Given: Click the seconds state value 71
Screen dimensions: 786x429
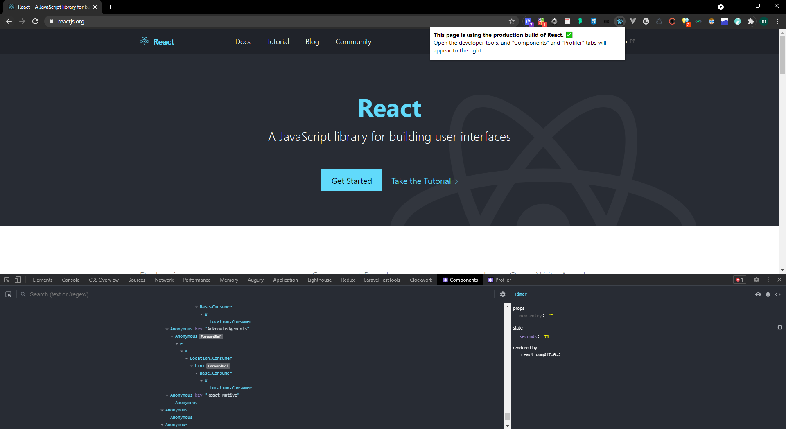Looking at the screenshot, I should (547, 337).
